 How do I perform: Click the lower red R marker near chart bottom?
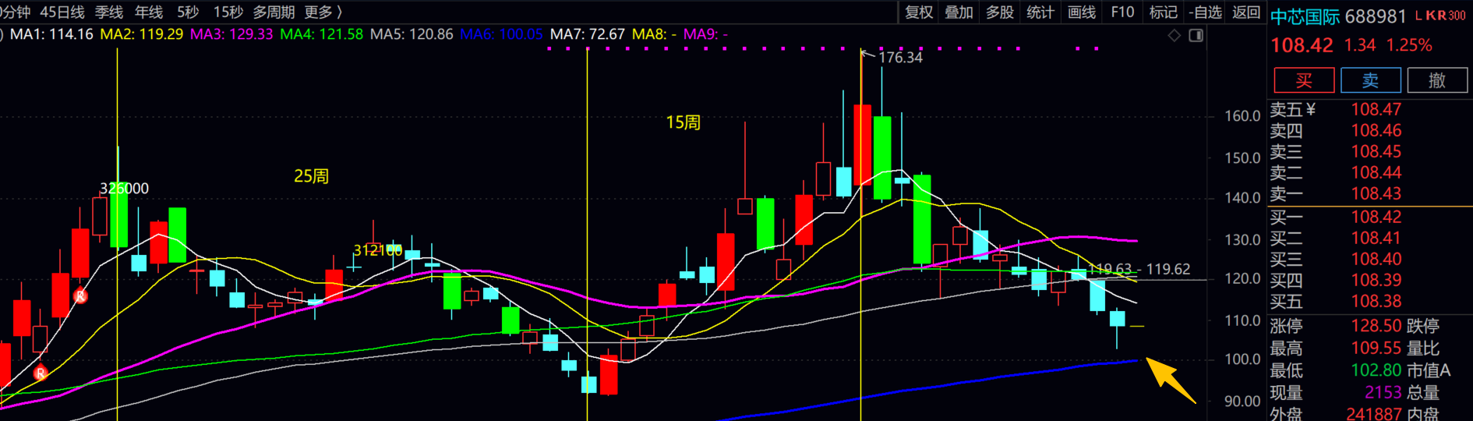click(x=41, y=373)
